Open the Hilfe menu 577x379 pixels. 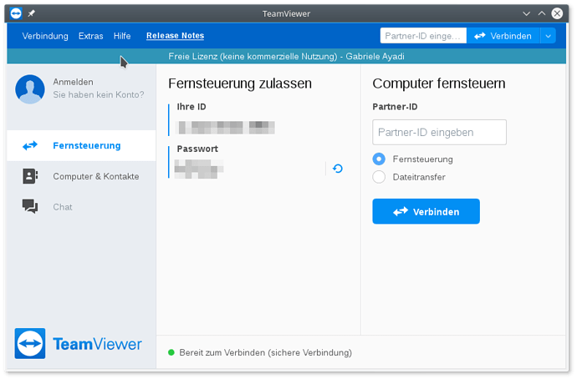tap(122, 36)
